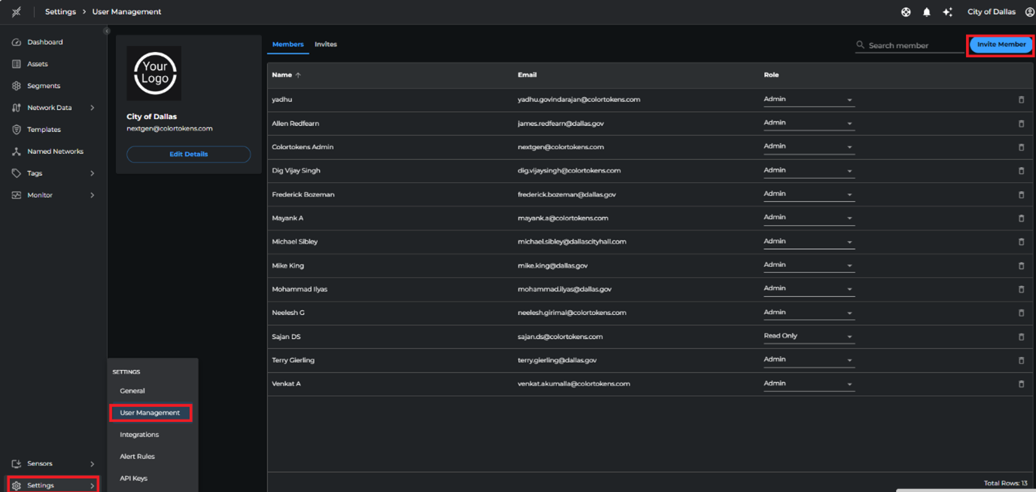Click the trash icon for Mike King
1036x492 pixels.
click(x=1021, y=266)
